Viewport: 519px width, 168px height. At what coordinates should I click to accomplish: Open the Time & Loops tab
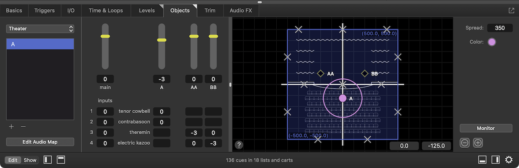click(x=106, y=11)
